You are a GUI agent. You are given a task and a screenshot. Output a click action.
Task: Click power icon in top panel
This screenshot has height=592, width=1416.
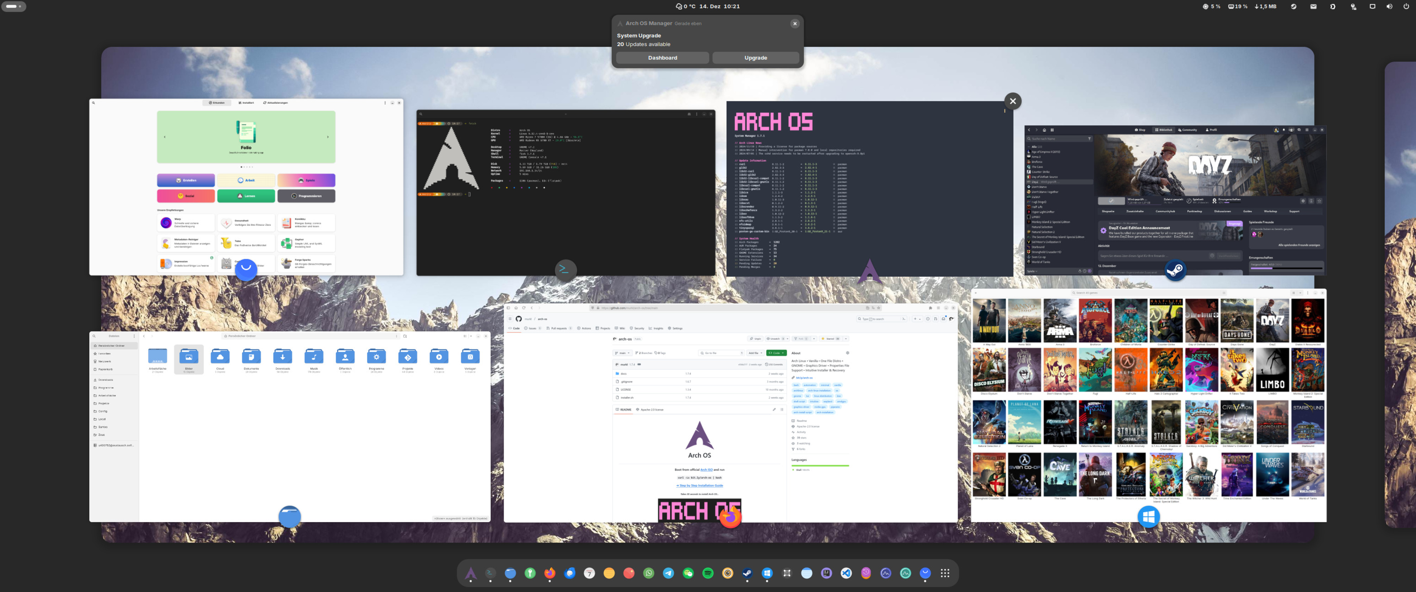coord(1406,6)
